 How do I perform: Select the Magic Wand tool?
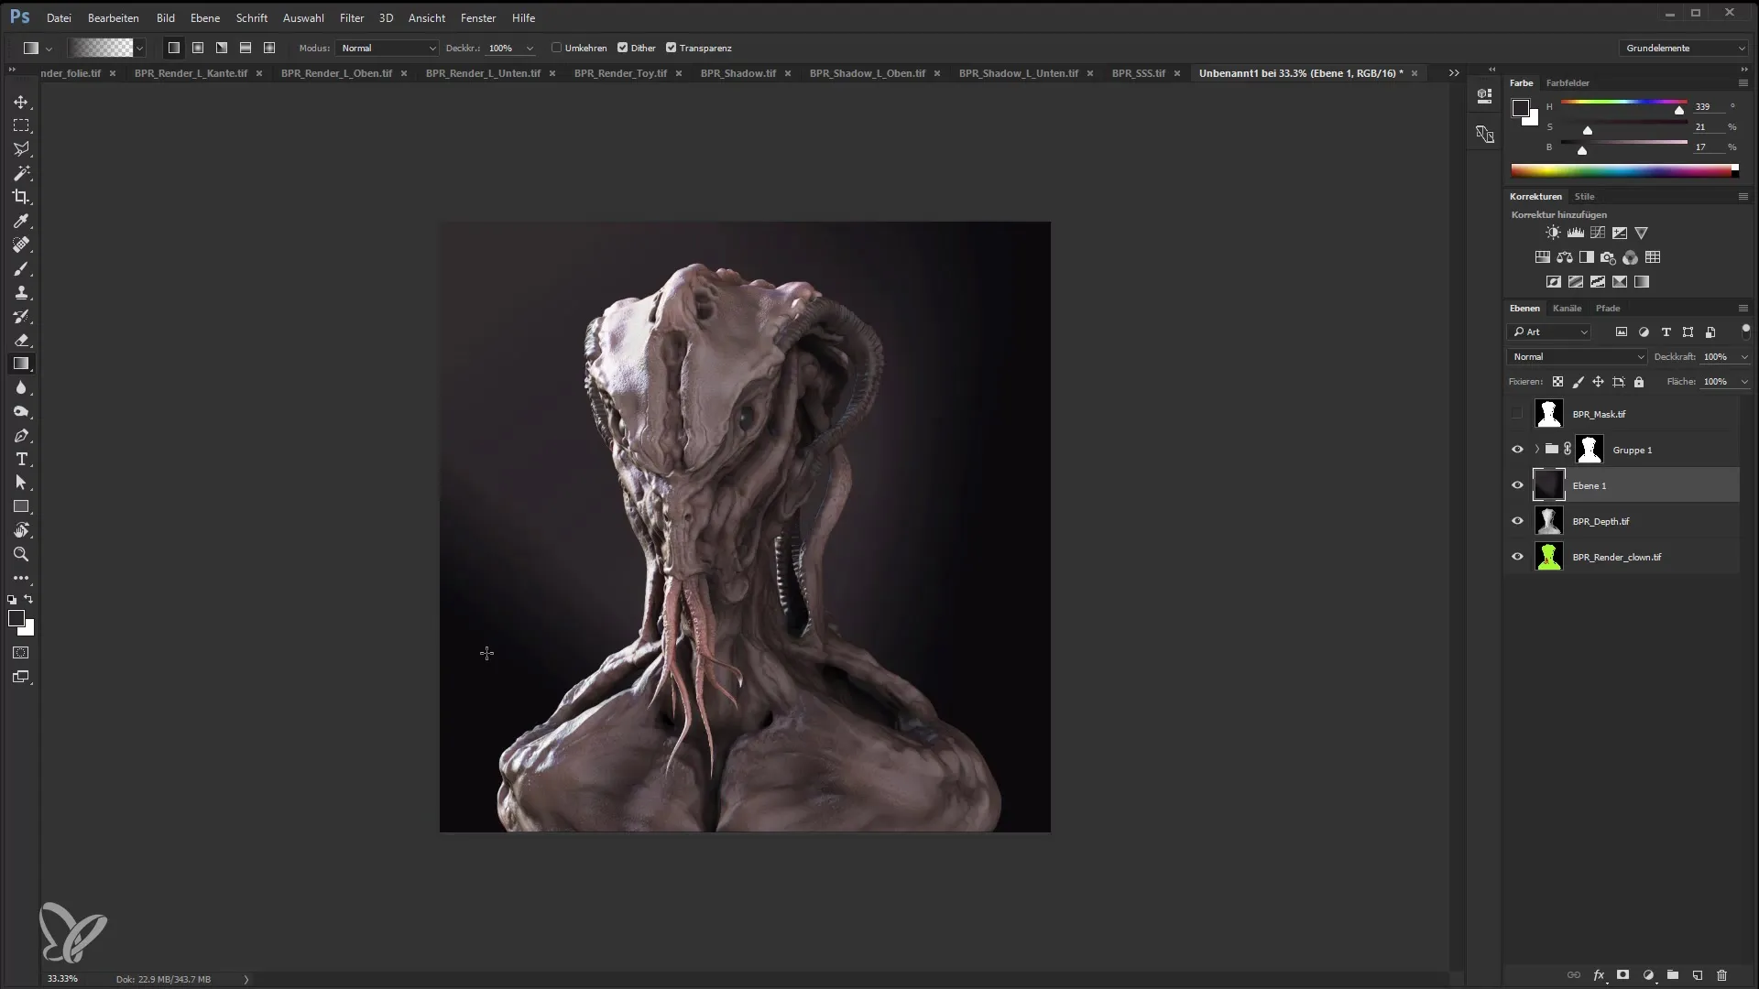click(22, 173)
